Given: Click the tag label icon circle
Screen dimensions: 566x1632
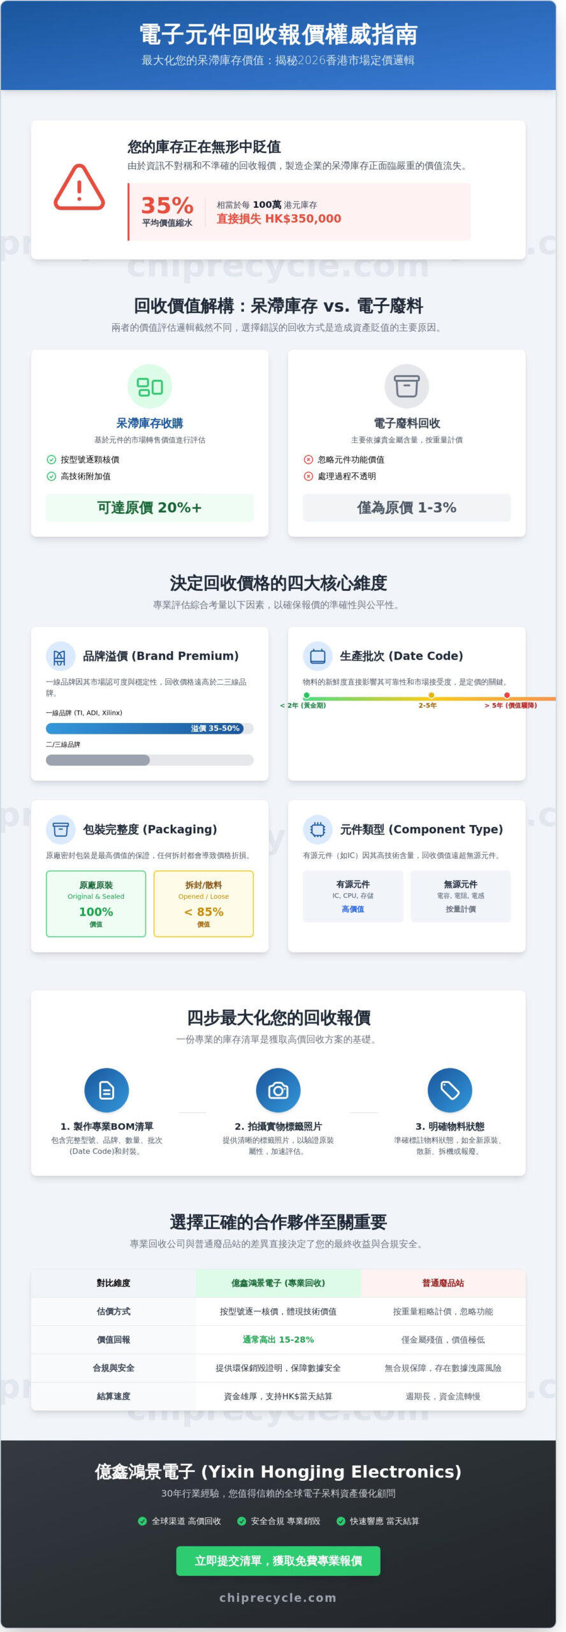Looking at the screenshot, I should click(450, 1090).
